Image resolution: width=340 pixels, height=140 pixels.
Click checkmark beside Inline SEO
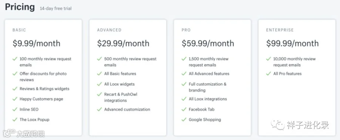(15, 109)
